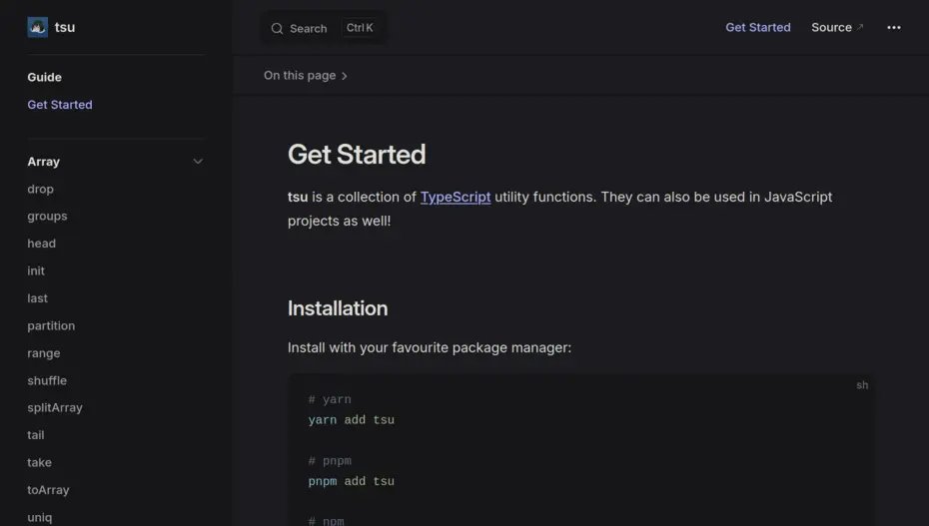
Task: Open the head function docs
Action: point(42,244)
